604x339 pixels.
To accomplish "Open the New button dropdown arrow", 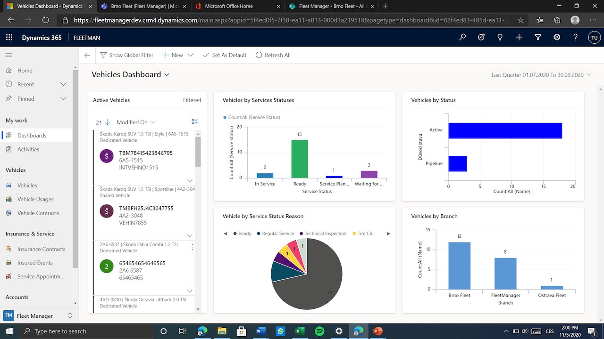I will click(191, 55).
